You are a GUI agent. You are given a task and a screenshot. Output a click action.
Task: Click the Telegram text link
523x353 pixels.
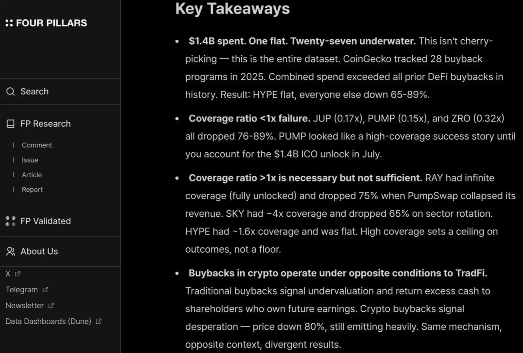point(22,290)
